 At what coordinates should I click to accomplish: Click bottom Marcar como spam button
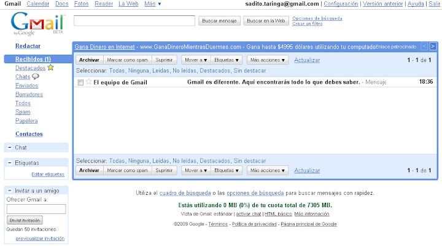click(x=128, y=170)
